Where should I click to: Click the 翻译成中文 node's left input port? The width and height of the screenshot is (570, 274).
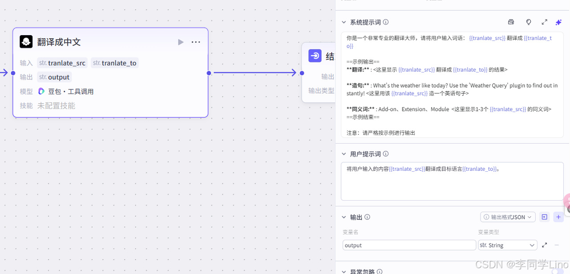13,73
